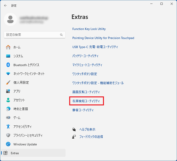This screenshot has width=177, height=161.
Task: Click the ゲーム controller icon
Action: click(x=8, y=118)
